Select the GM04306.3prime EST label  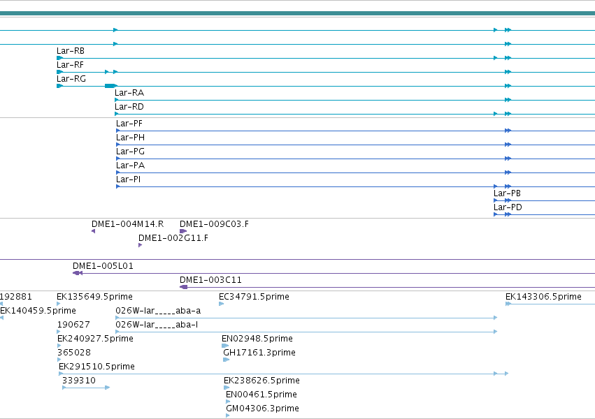[263, 409]
